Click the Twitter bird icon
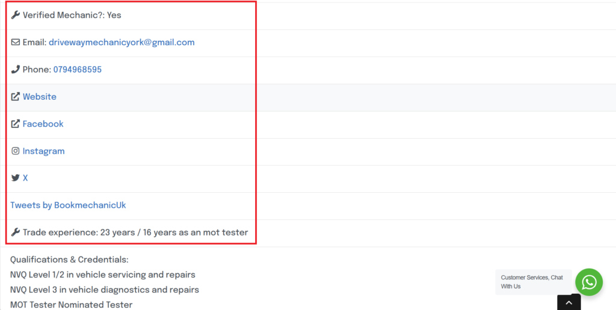This screenshot has height=310, width=616. (x=16, y=178)
